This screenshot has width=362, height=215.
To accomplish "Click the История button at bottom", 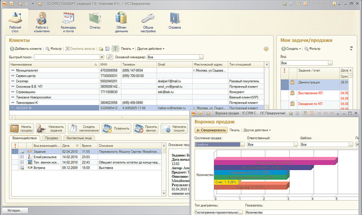I will coord(15,210).
